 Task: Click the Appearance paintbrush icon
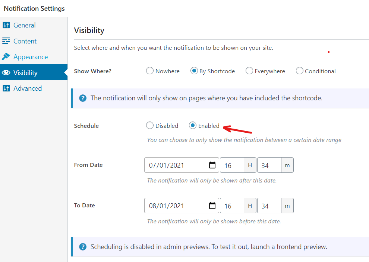6,56
